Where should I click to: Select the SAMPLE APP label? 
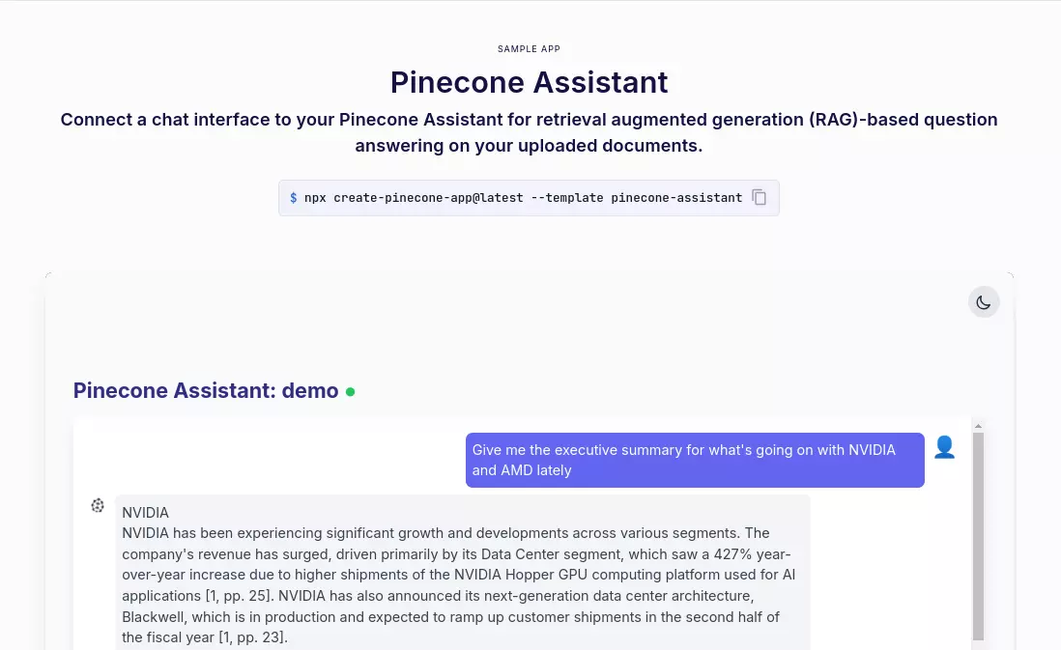[529, 49]
